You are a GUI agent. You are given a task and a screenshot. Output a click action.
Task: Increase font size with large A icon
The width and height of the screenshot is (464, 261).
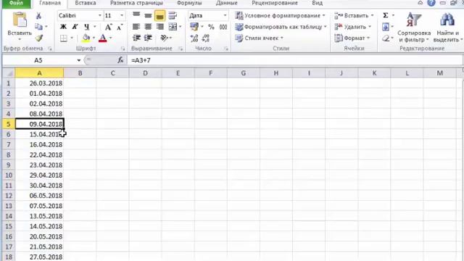coord(109,27)
